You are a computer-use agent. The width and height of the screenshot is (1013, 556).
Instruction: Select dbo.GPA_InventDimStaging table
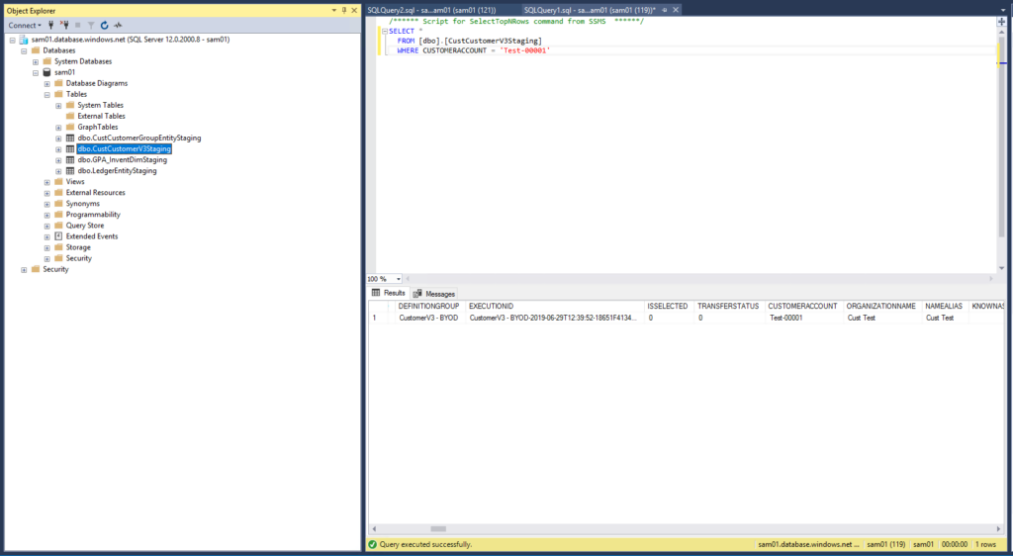coord(122,160)
